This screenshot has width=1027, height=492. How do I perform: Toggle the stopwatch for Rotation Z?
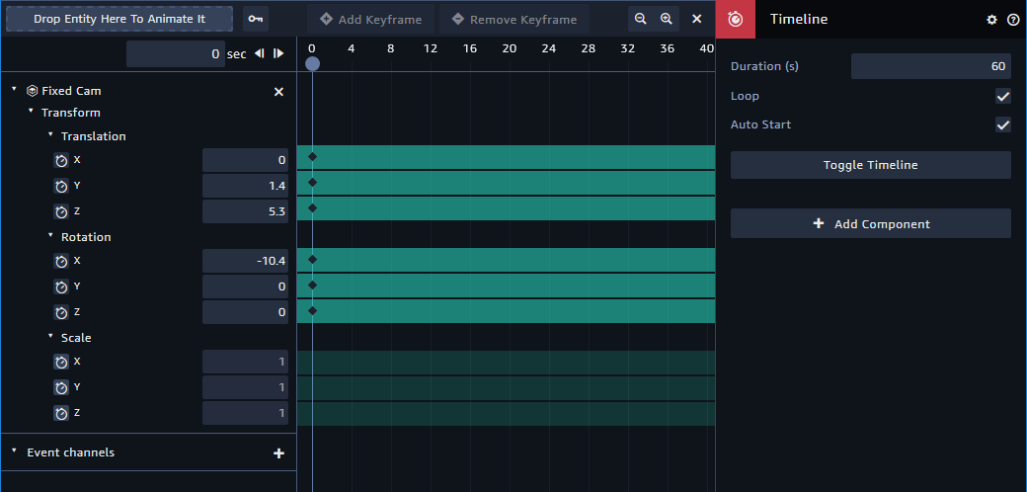tap(61, 312)
